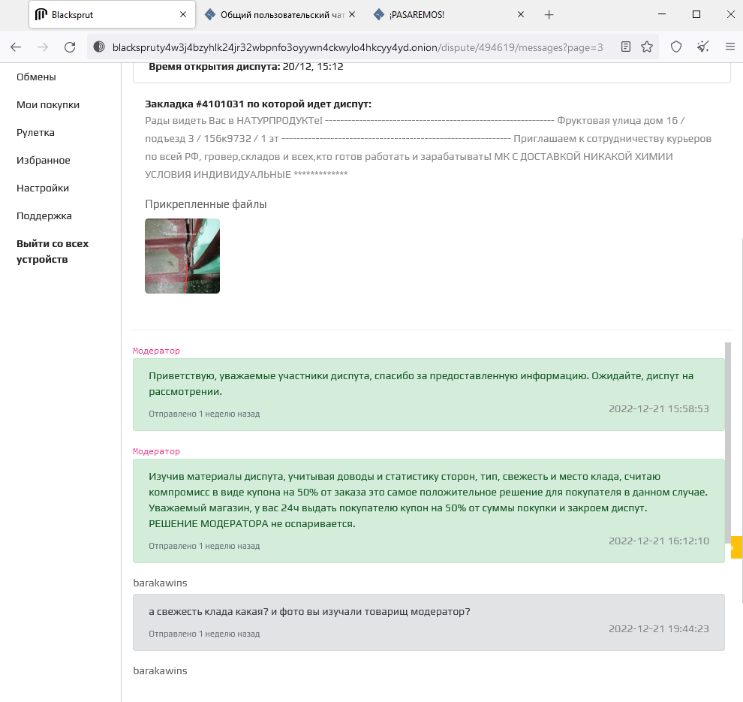Viewport: 743px width, 702px height.
Task: Click the barakawins name above the gray message
Action: point(160,583)
